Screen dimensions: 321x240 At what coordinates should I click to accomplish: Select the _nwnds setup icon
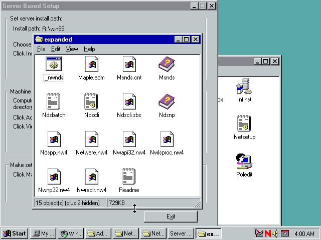coord(54,64)
